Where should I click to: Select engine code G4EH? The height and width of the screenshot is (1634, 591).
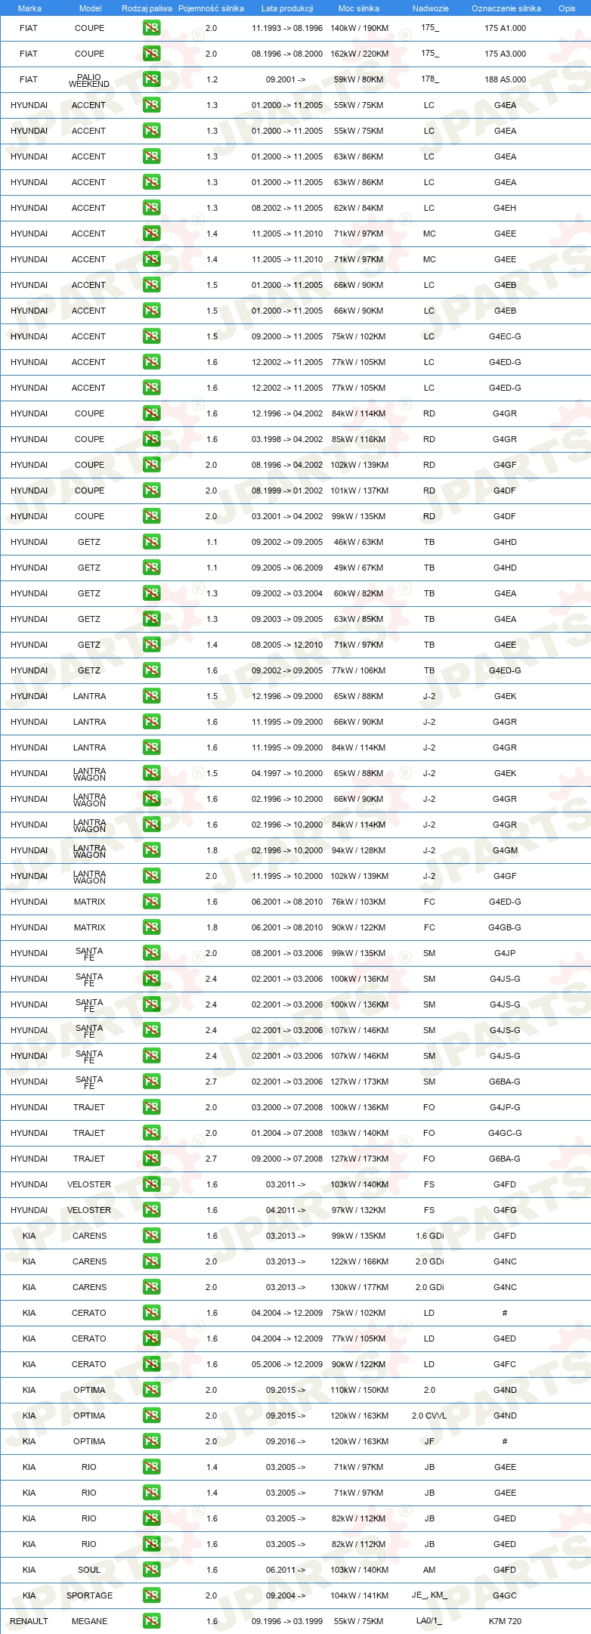pos(505,208)
